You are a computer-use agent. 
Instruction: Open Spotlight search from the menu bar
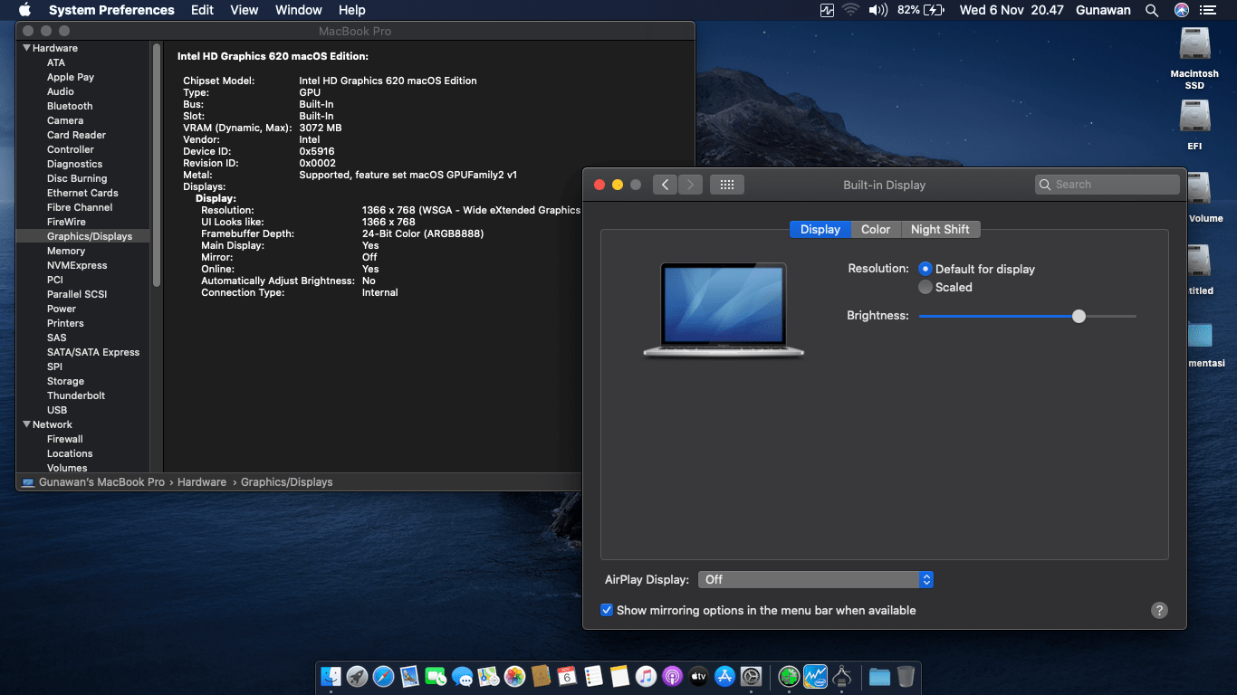click(1152, 10)
